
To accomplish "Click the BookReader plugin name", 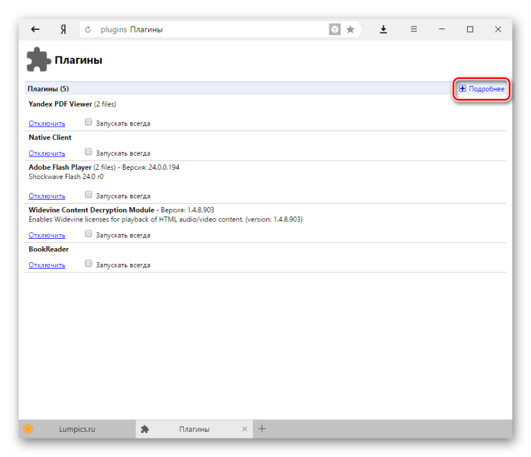I will pyautogui.click(x=48, y=249).
